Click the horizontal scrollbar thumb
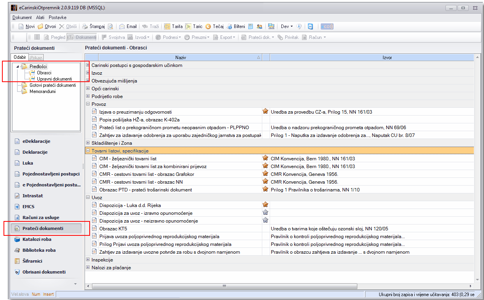 pyautogui.click(x=224, y=286)
